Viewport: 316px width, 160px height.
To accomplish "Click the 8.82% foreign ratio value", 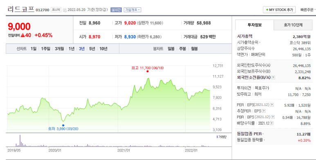I will point(304,78).
